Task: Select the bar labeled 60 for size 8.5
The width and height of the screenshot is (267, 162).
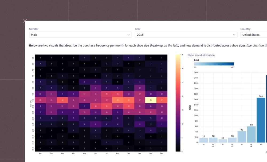Action: pyautogui.click(x=251, y=135)
